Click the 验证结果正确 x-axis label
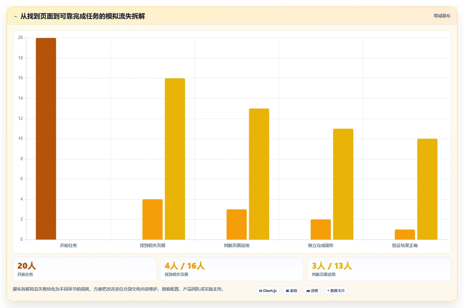Viewport: 464px width, 308px height. (405, 245)
